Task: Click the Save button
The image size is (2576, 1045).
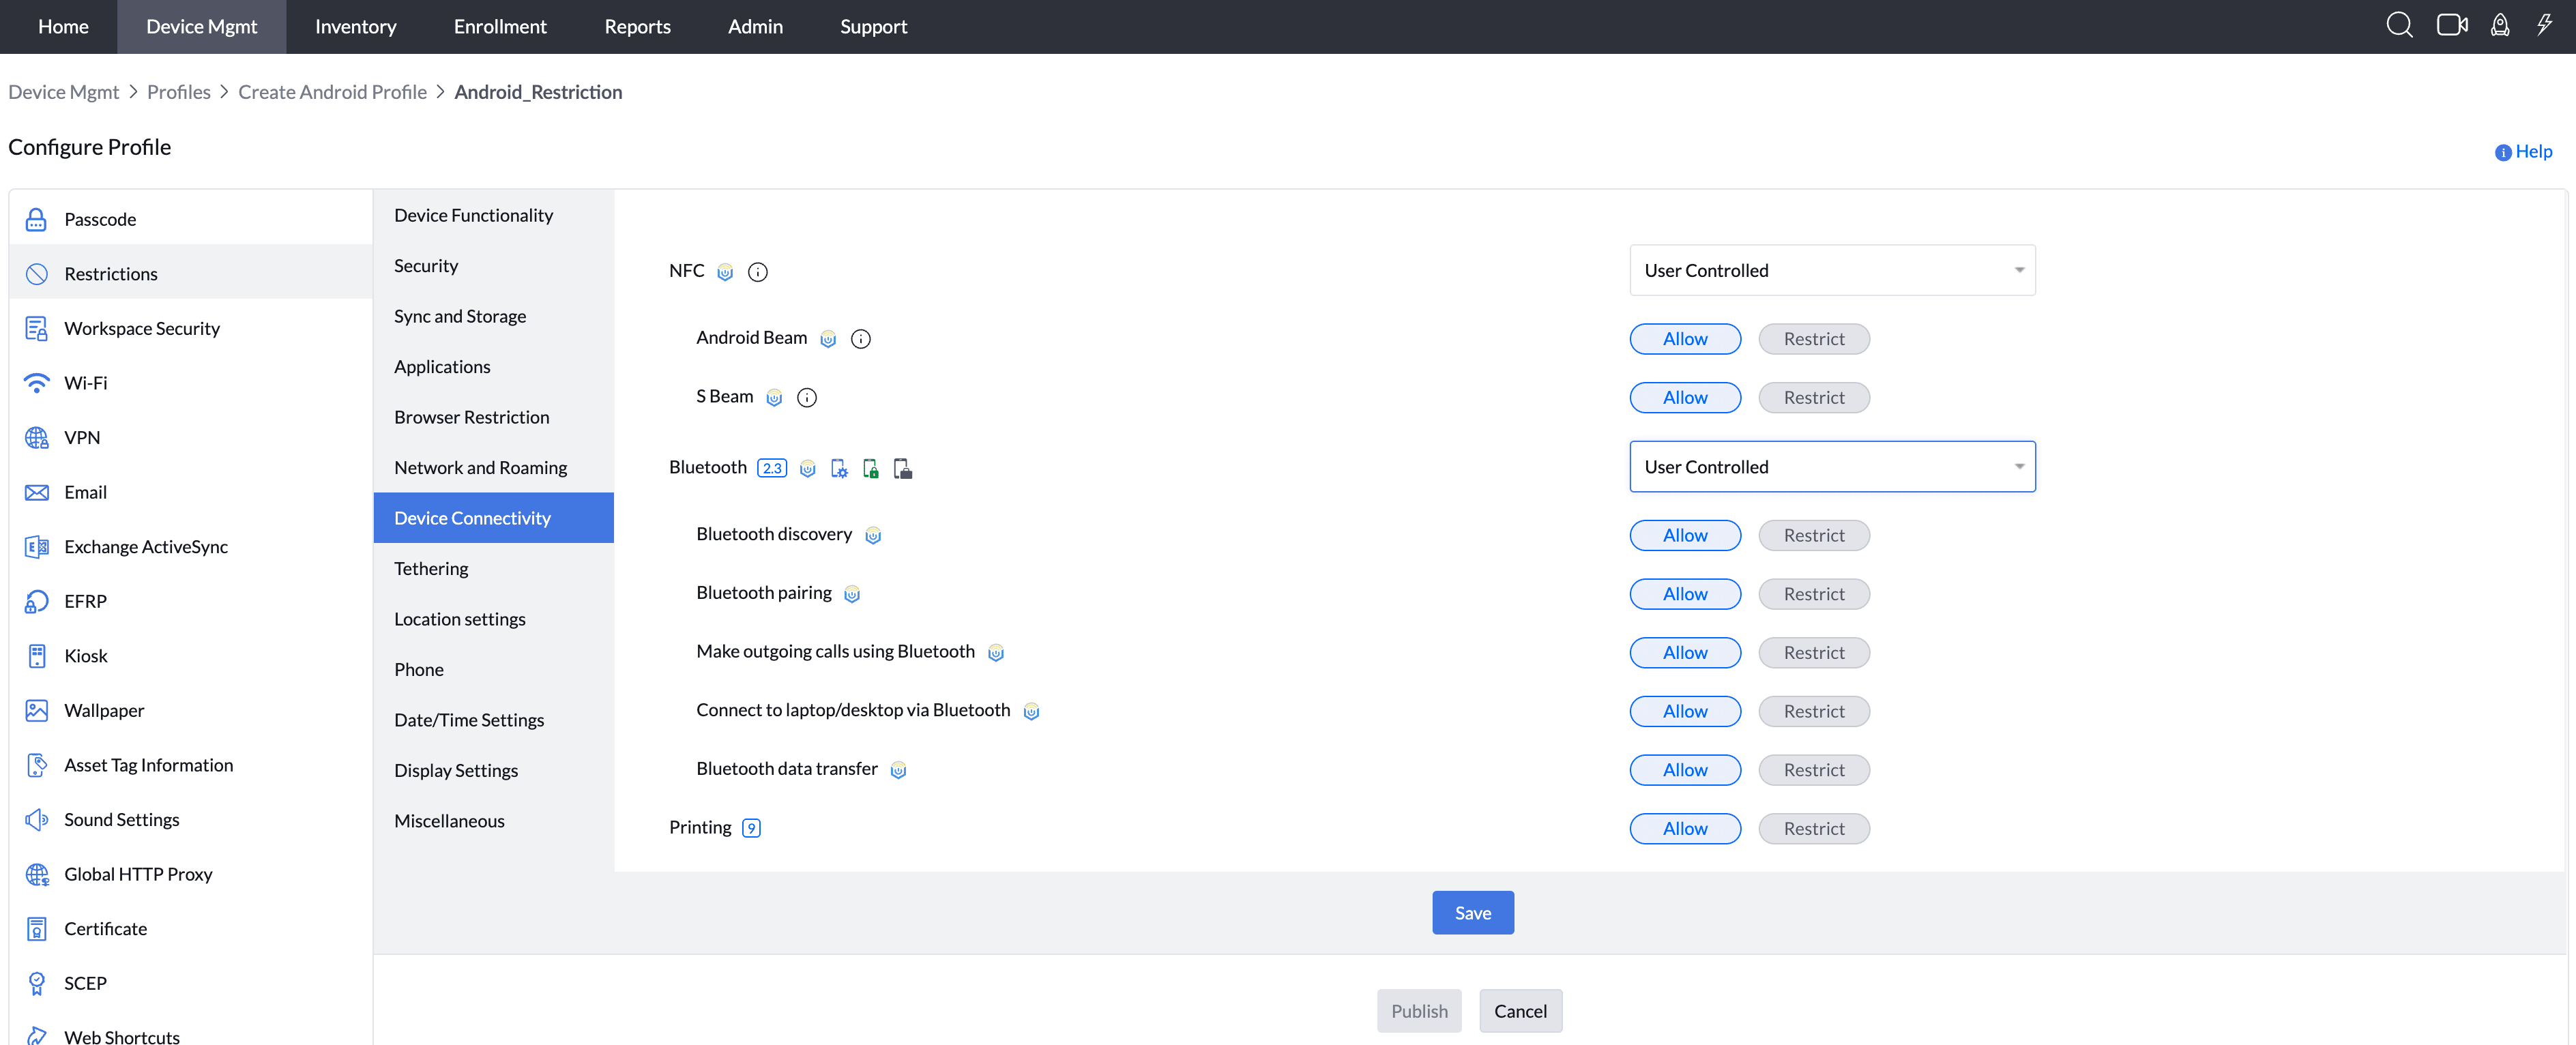Action: click(x=1472, y=913)
